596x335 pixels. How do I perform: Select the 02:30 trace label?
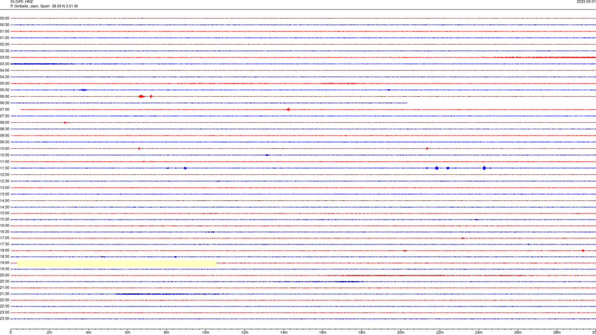tap(4, 51)
